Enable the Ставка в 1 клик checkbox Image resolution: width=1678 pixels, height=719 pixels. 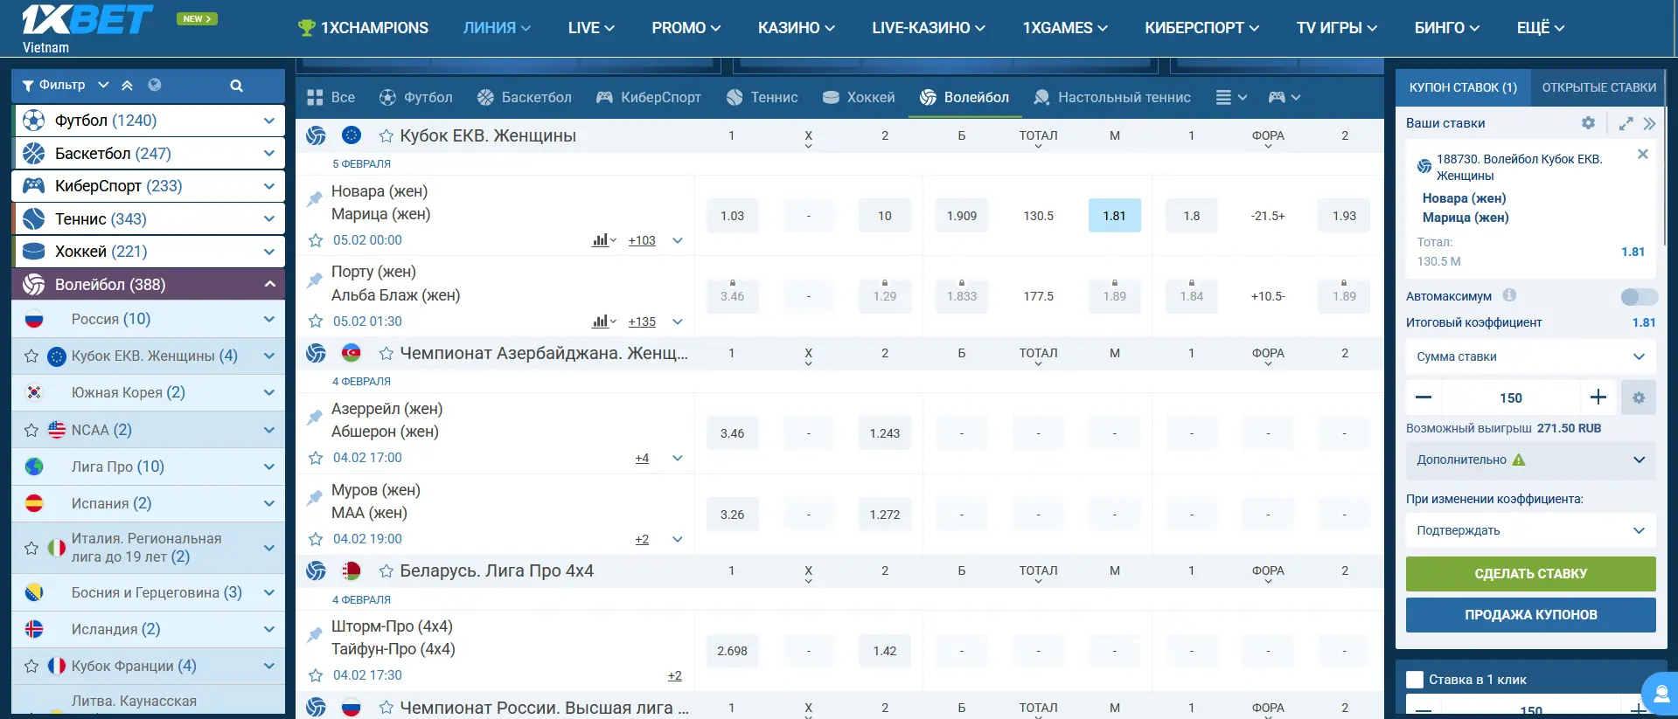pyautogui.click(x=1415, y=680)
